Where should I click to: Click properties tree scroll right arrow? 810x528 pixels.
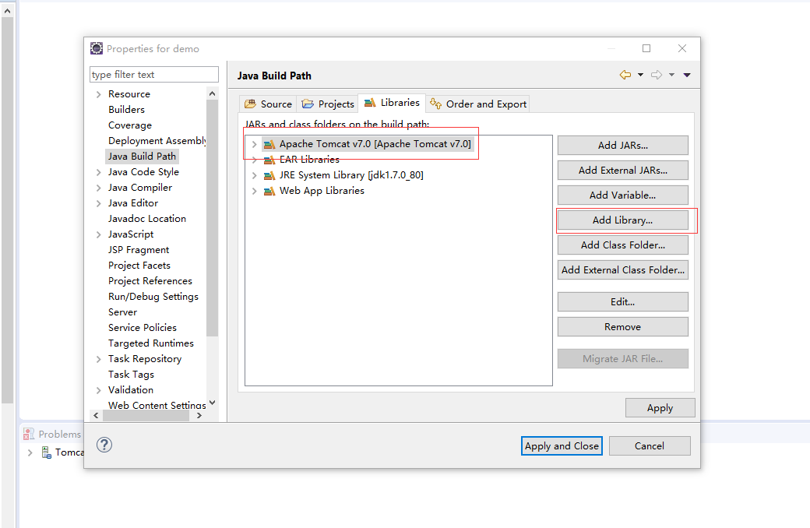(199, 415)
